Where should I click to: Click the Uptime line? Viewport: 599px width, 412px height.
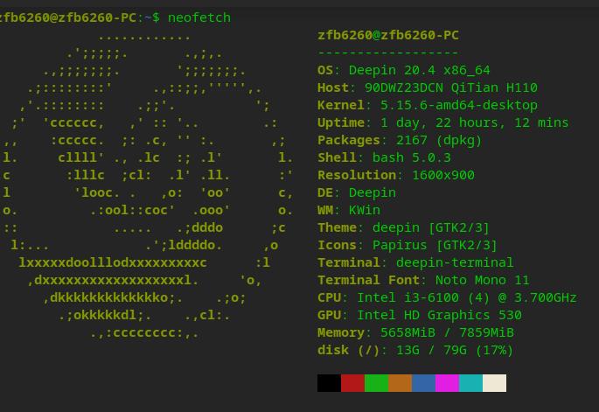tap(443, 122)
